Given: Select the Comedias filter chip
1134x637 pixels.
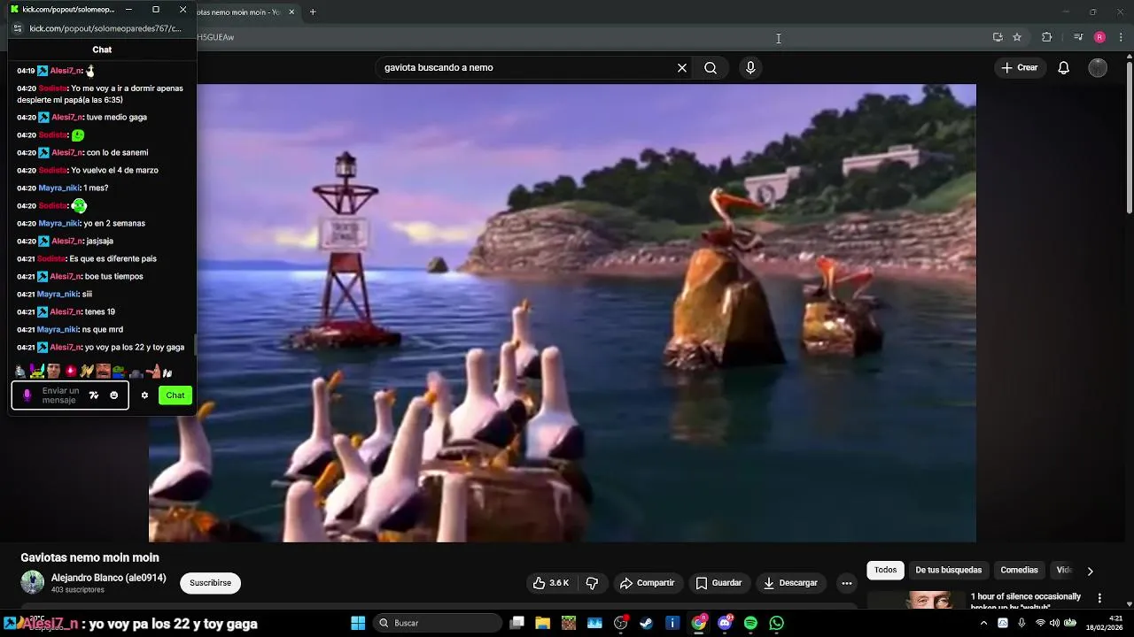Looking at the screenshot, I should 1019,570.
